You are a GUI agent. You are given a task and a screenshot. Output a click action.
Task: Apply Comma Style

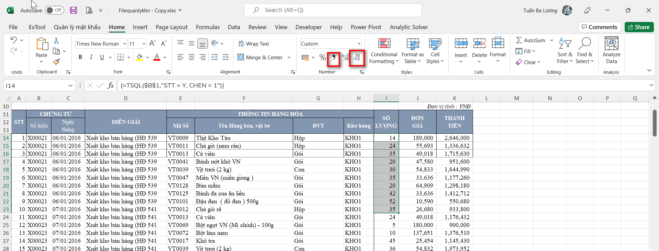[x=334, y=57]
